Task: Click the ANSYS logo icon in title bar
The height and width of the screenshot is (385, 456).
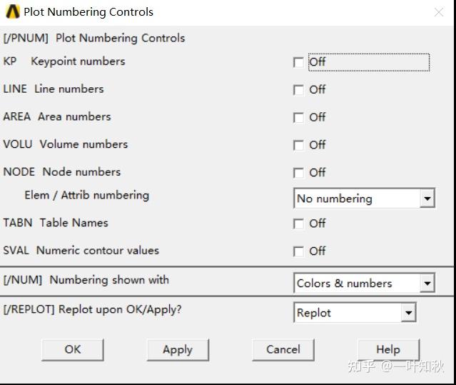Action: click(x=12, y=11)
